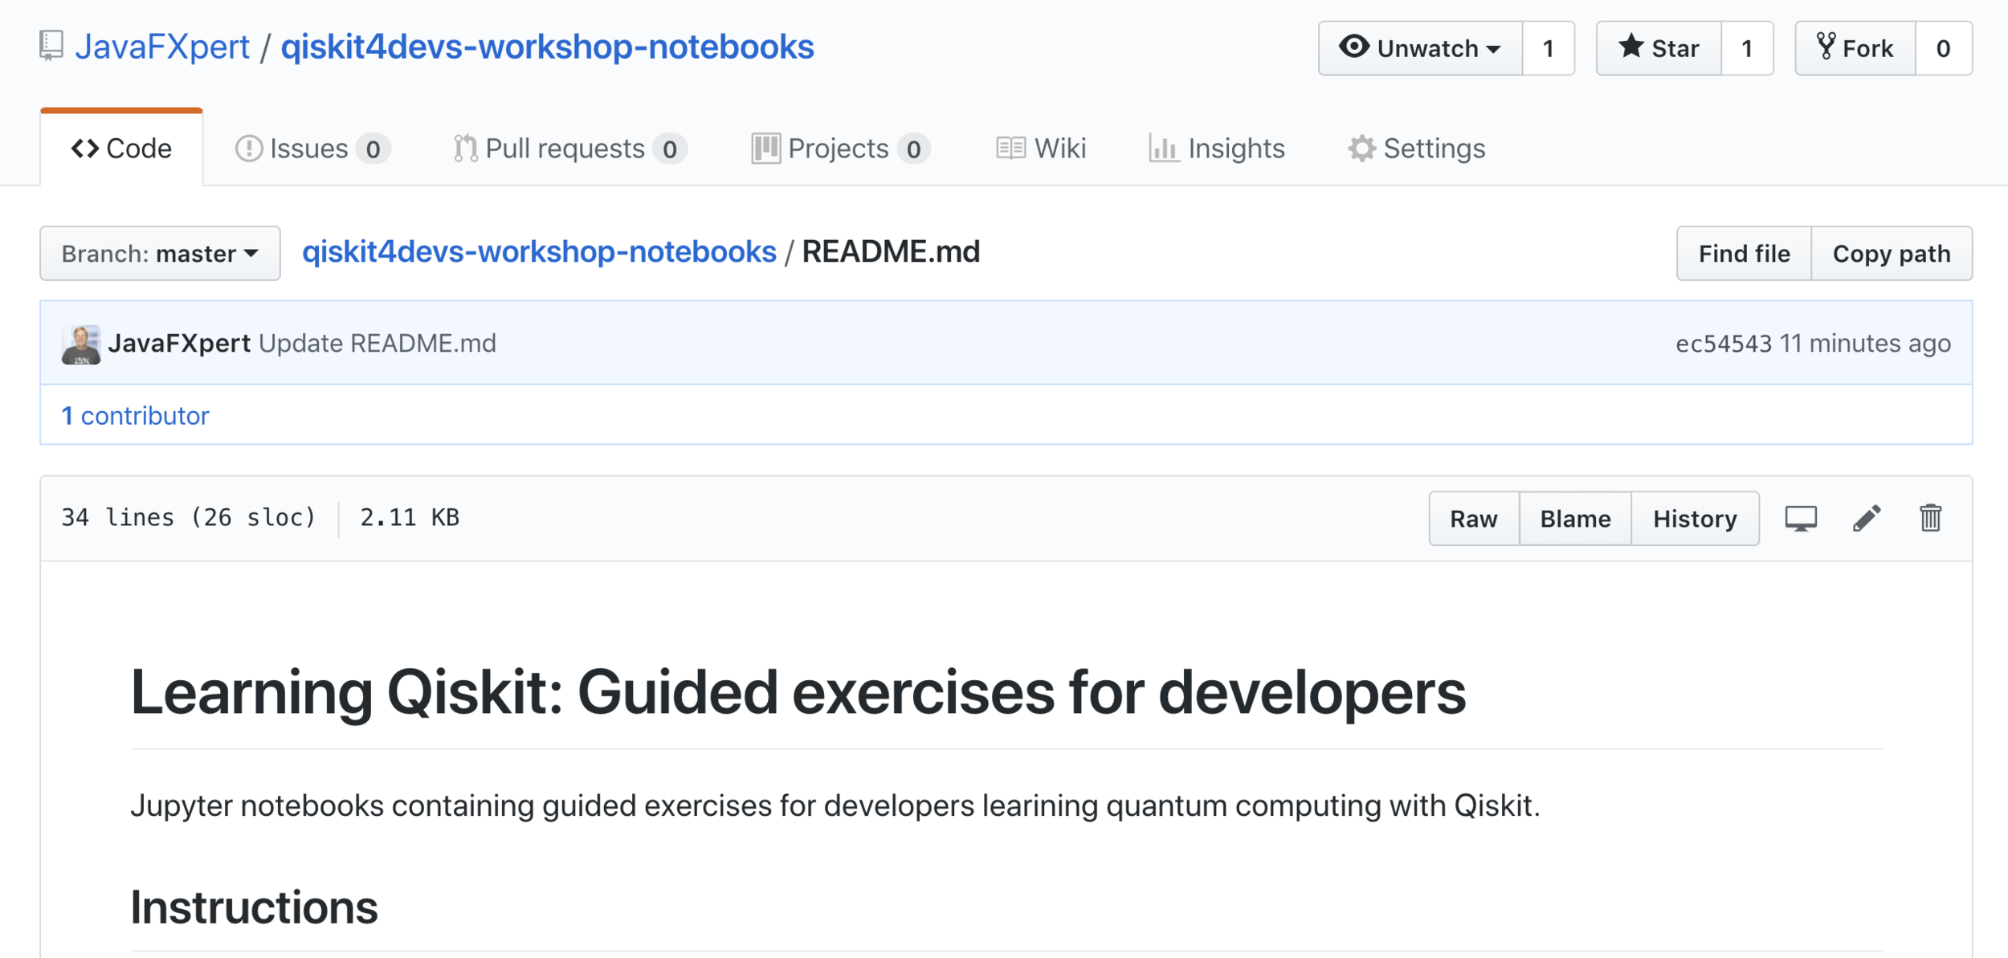
Task: Click JavaFXpert's avatar thumbnail in commit bar
Action: [81, 344]
